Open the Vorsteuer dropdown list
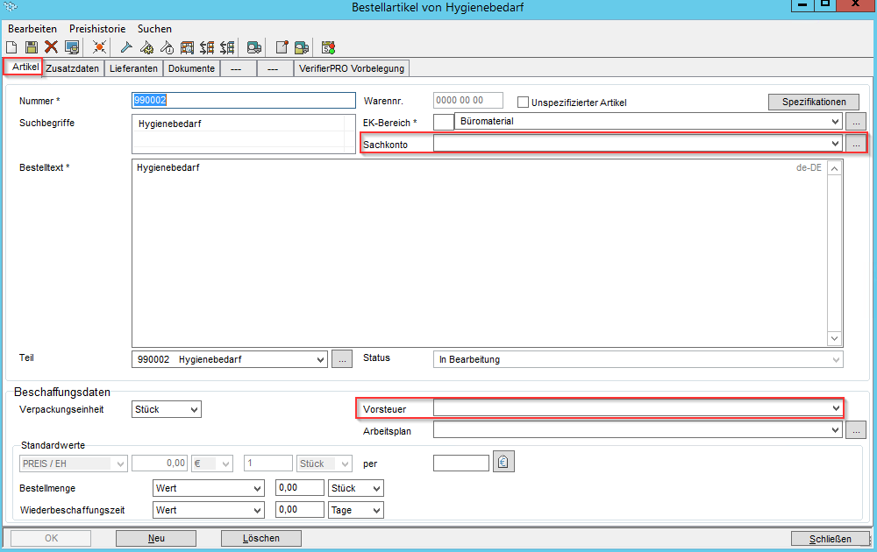The height and width of the screenshot is (552, 877). pos(834,408)
